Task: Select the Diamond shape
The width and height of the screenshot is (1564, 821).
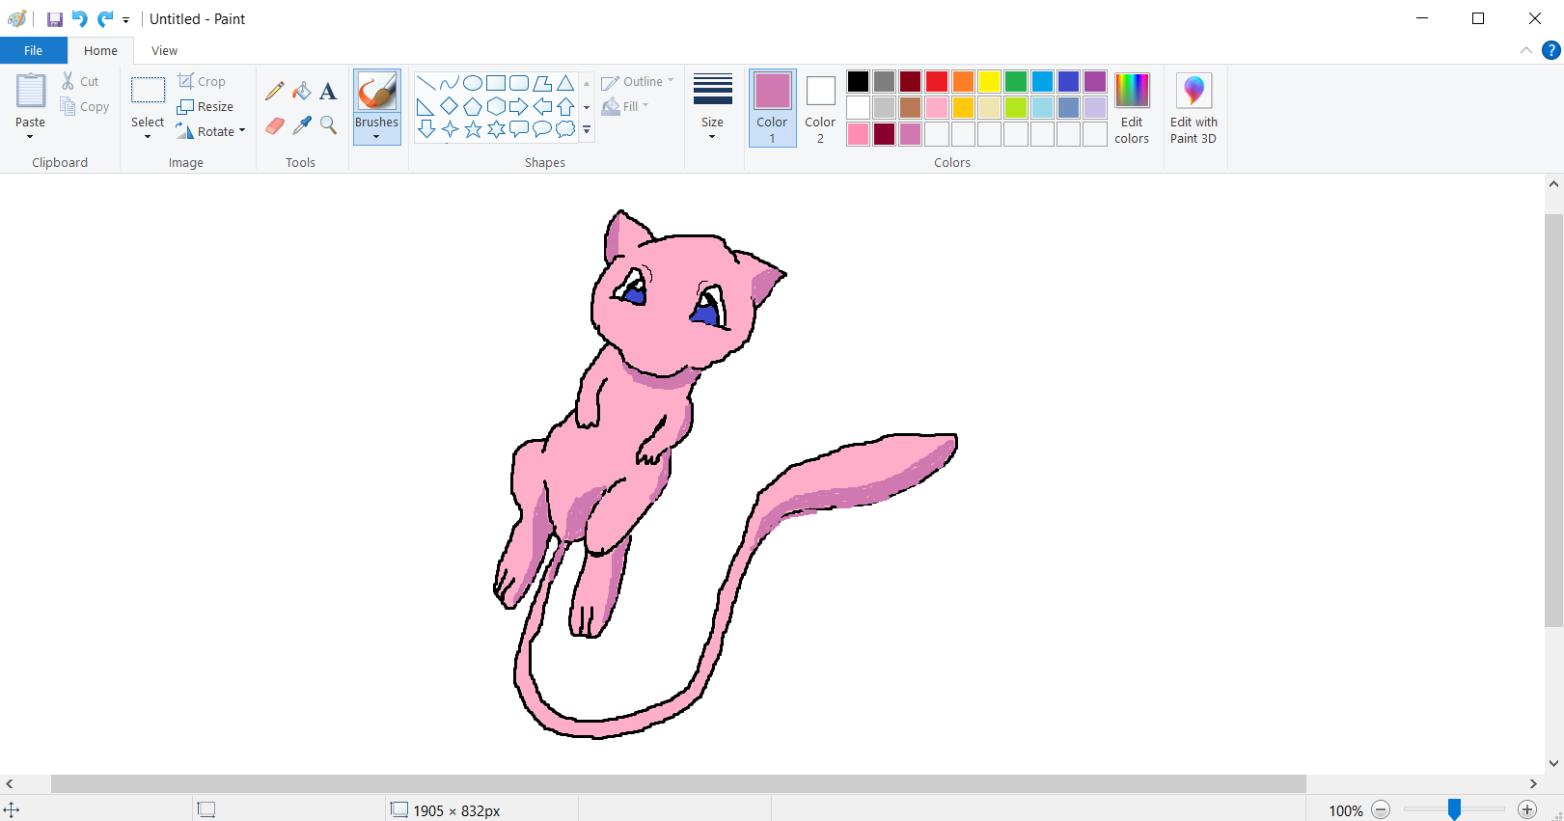Action: point(449,106)
